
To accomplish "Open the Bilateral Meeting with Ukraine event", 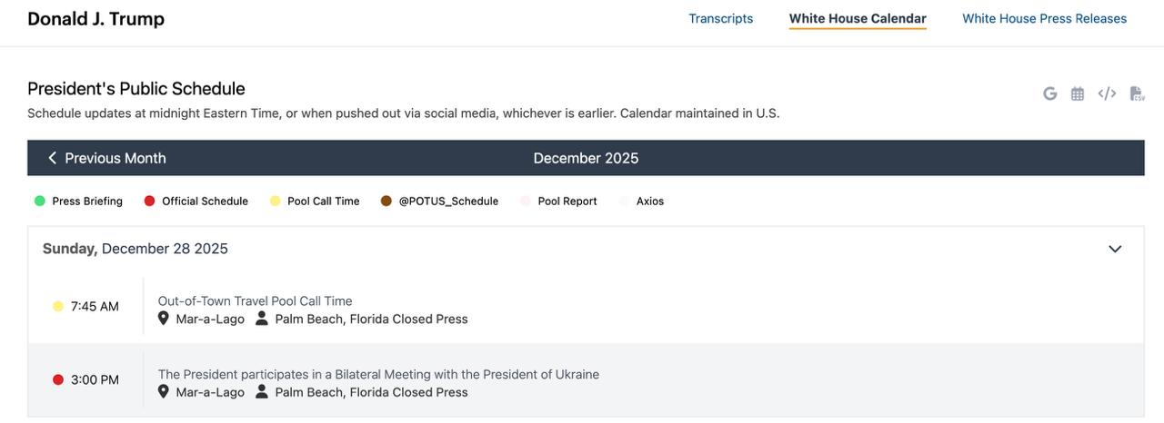I will [x=378, y=374].
